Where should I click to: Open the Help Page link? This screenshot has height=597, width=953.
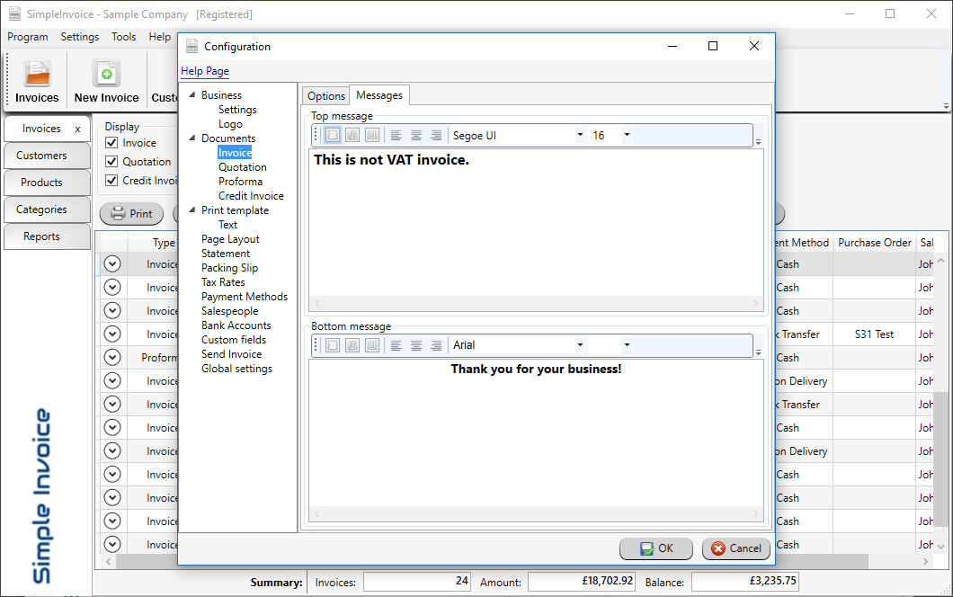[x=205, y=71]
